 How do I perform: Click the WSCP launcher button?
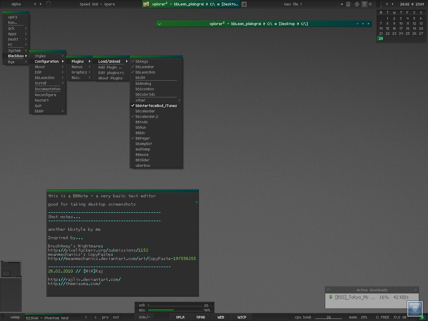[242, 317]
